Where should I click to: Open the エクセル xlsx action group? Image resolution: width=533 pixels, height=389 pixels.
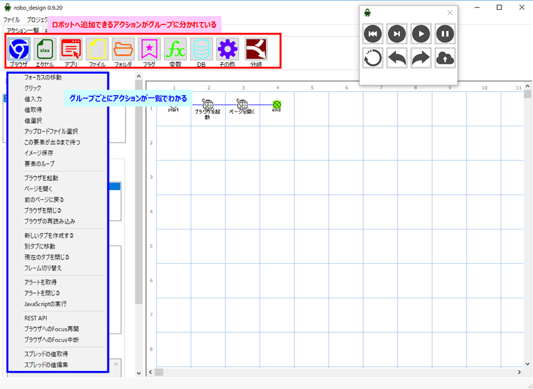click(x=45, y=50)
